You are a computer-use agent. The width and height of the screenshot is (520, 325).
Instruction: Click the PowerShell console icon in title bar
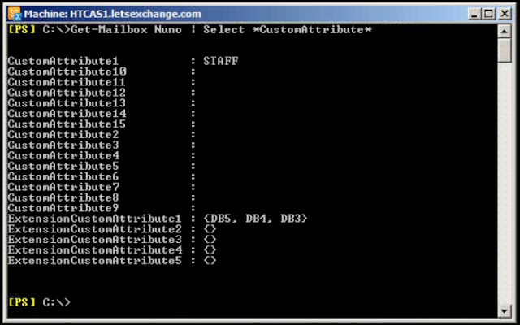click(x=13, y=14)
